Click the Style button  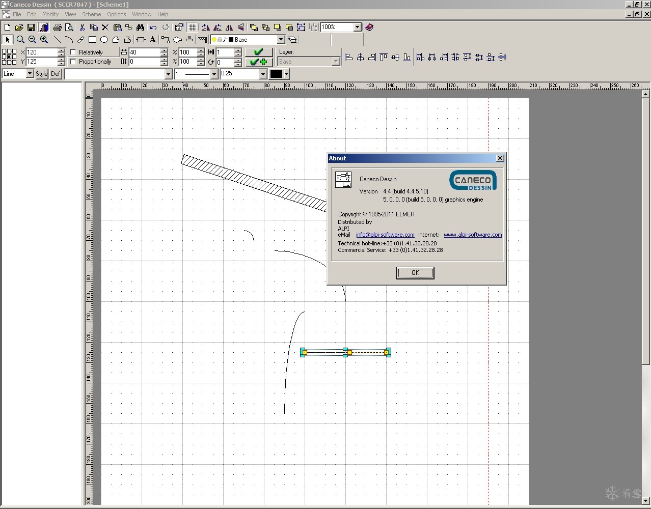click(x=42, y=74)
